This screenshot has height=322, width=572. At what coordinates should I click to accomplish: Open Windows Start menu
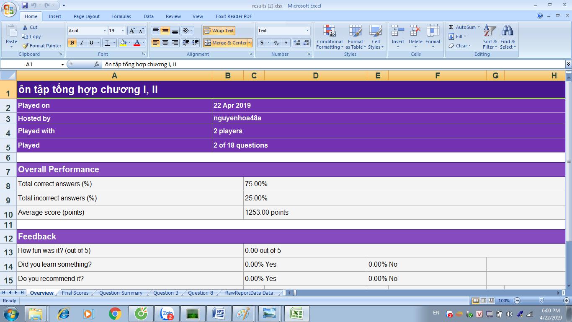pos(10,313)
